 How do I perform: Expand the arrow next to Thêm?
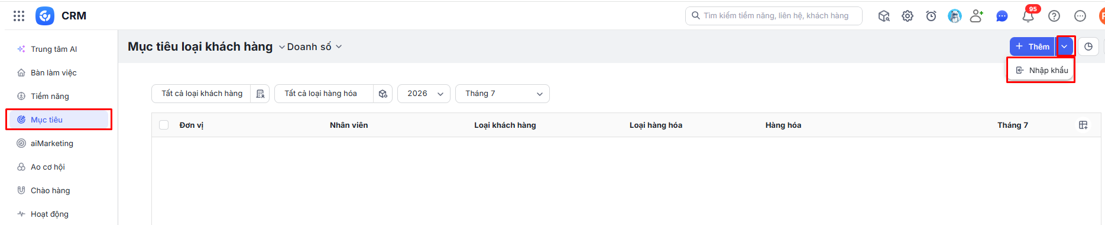click(1065, 47)
